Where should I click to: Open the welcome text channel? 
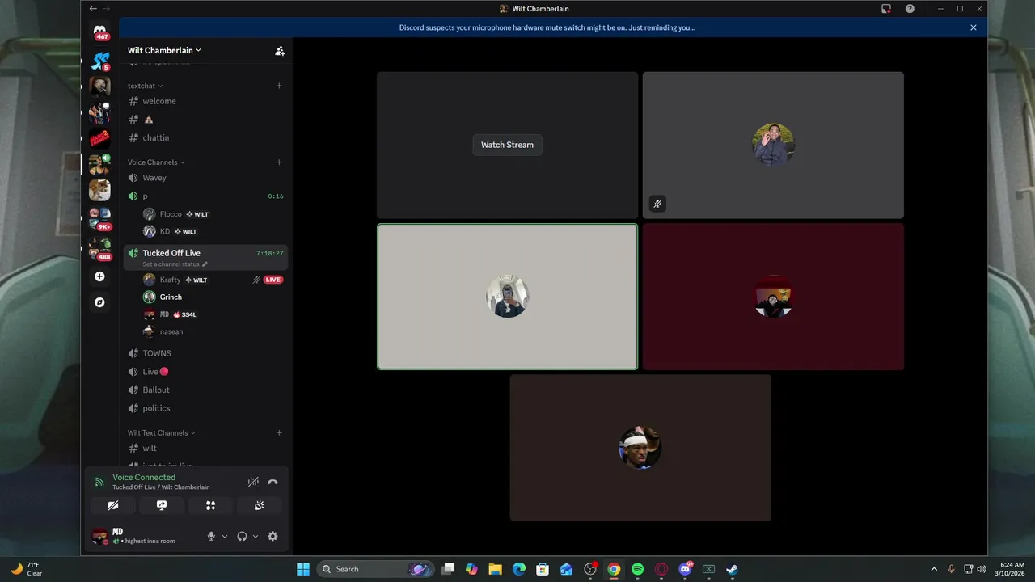click(205, 101)
